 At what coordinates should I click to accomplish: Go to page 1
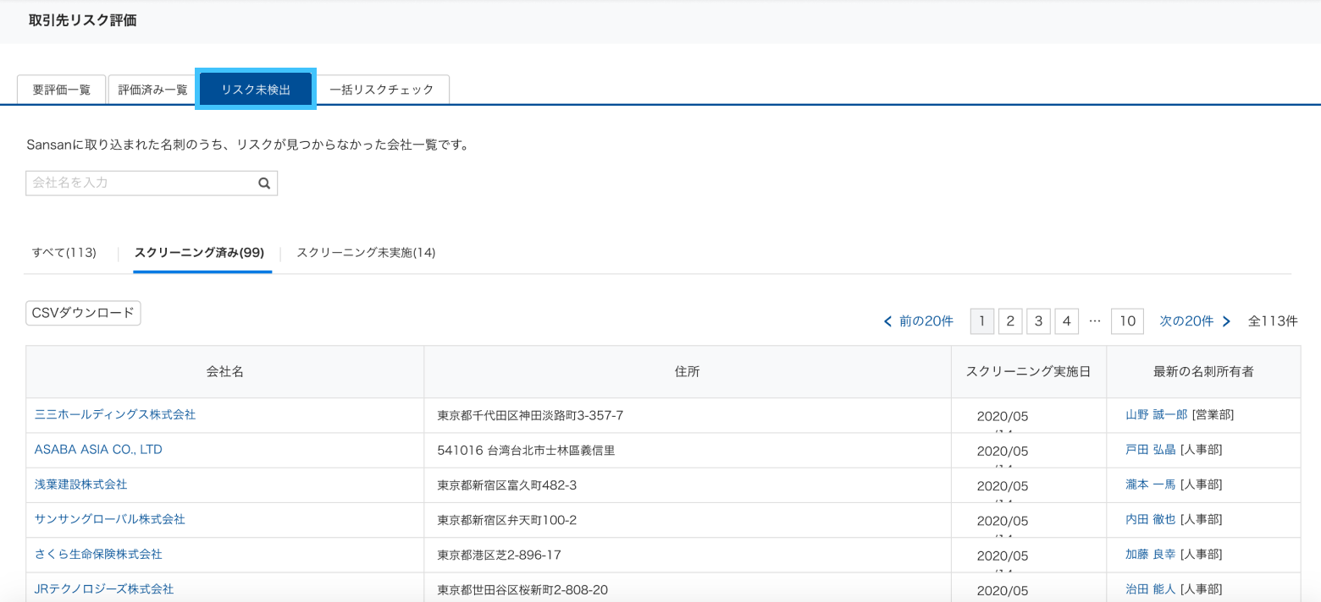tap(981, 321)
